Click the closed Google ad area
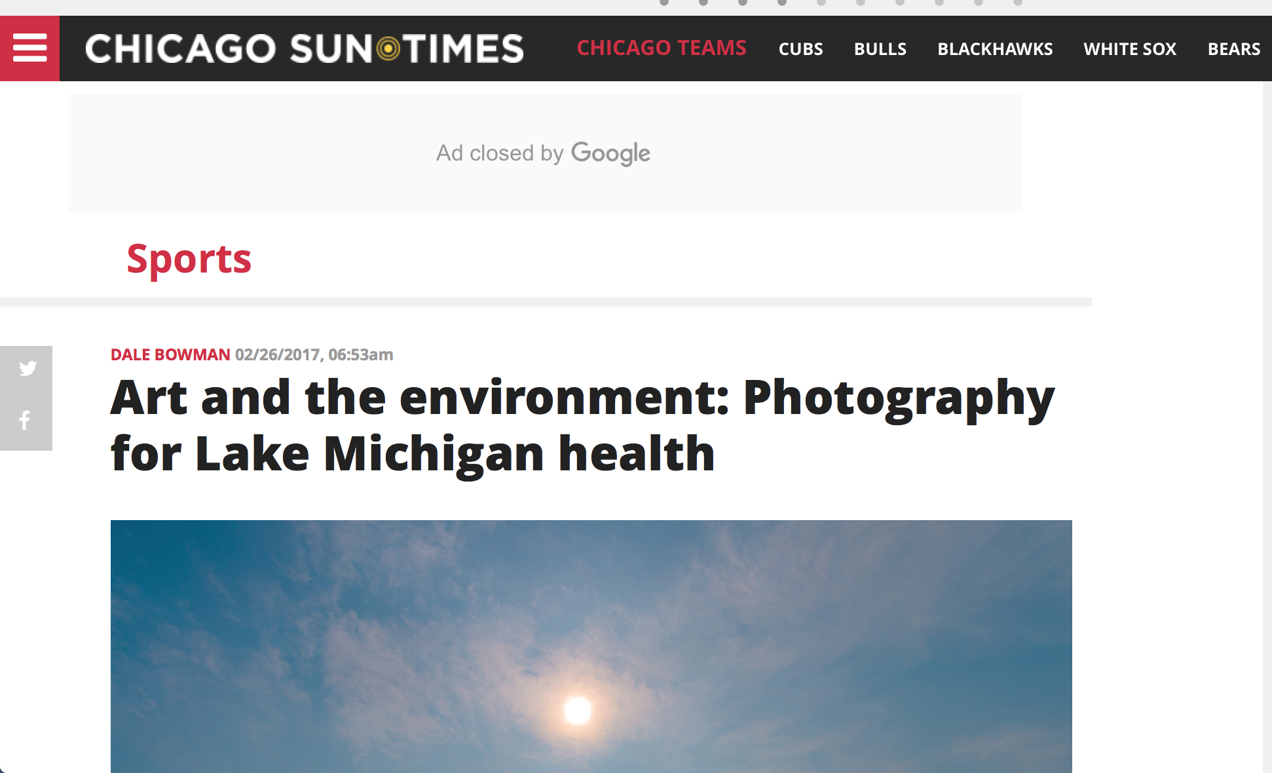Viewport: 1272px width, 773px height. 545,153
